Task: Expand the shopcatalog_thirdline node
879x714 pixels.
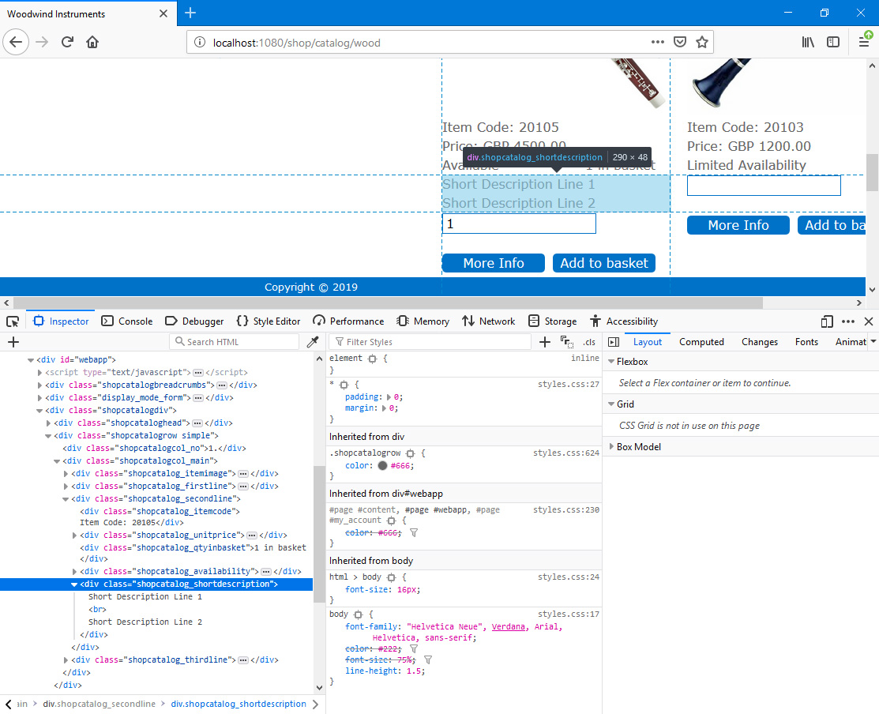Action: (66, 660)
